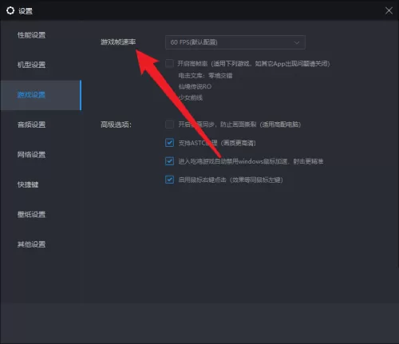Viewport: 399px width, 344px height.
Task: Uncheck 启用鼠标右键点击 checkbox
Action: pos(169,180)
